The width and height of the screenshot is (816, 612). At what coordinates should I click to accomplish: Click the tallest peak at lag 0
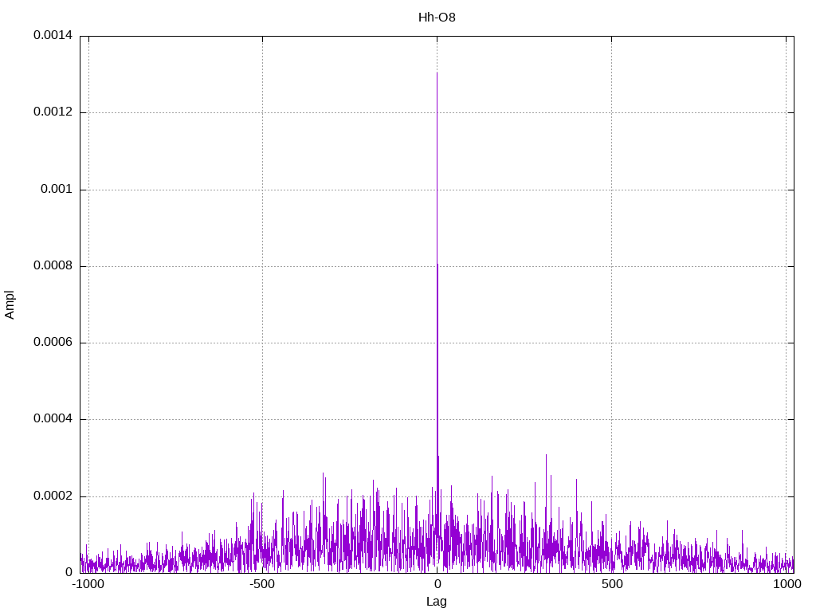[437, 73]
